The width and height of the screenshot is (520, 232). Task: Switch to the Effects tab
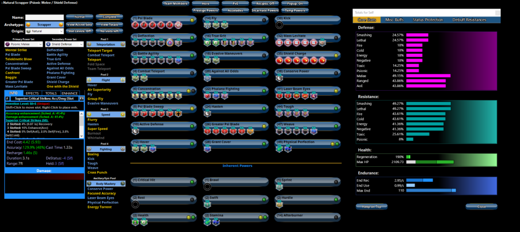click(x=32, y=93)
